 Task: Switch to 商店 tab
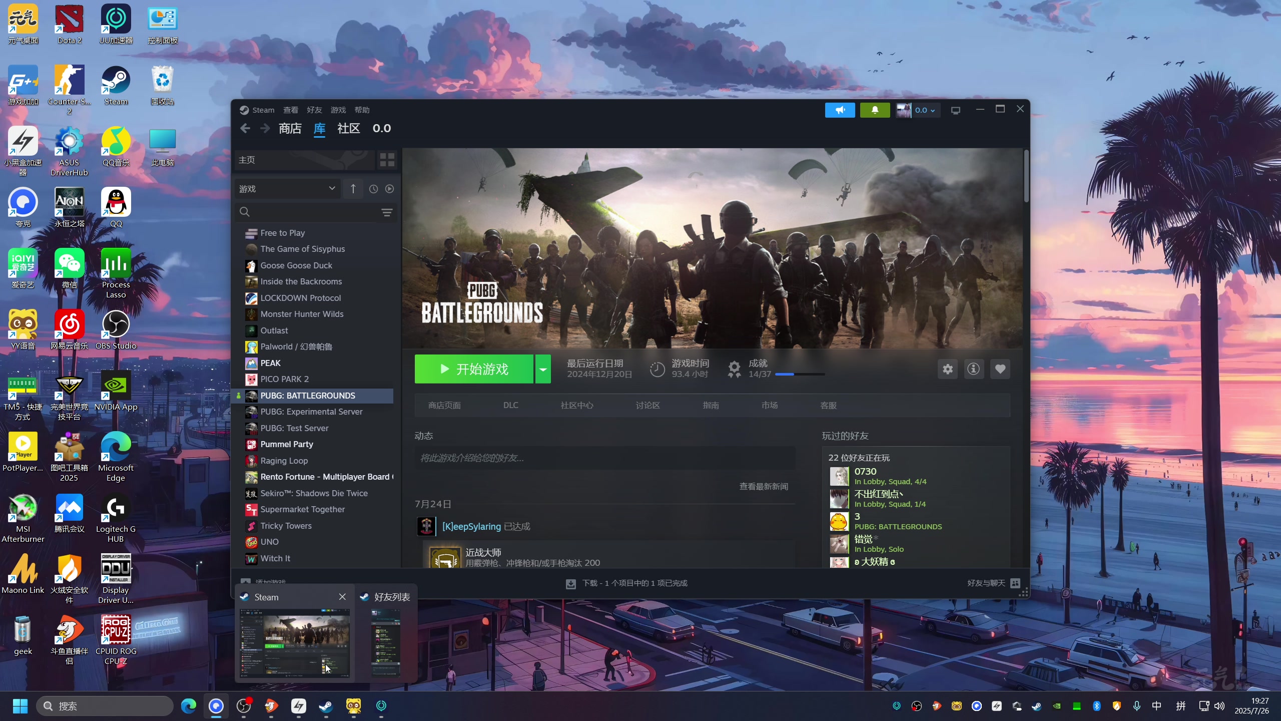290,129
